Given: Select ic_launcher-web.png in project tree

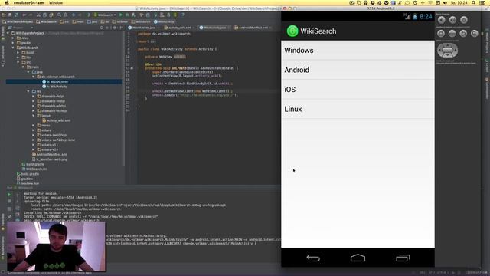Looking at the screenshot, I should [50, 159].
